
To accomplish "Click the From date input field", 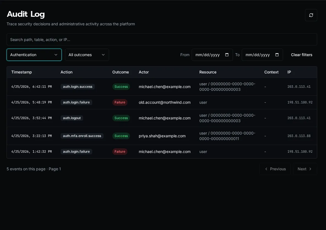I will coord(212,55).
